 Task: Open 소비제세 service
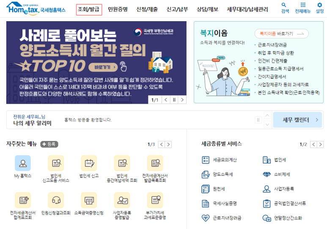pos(276,174)
